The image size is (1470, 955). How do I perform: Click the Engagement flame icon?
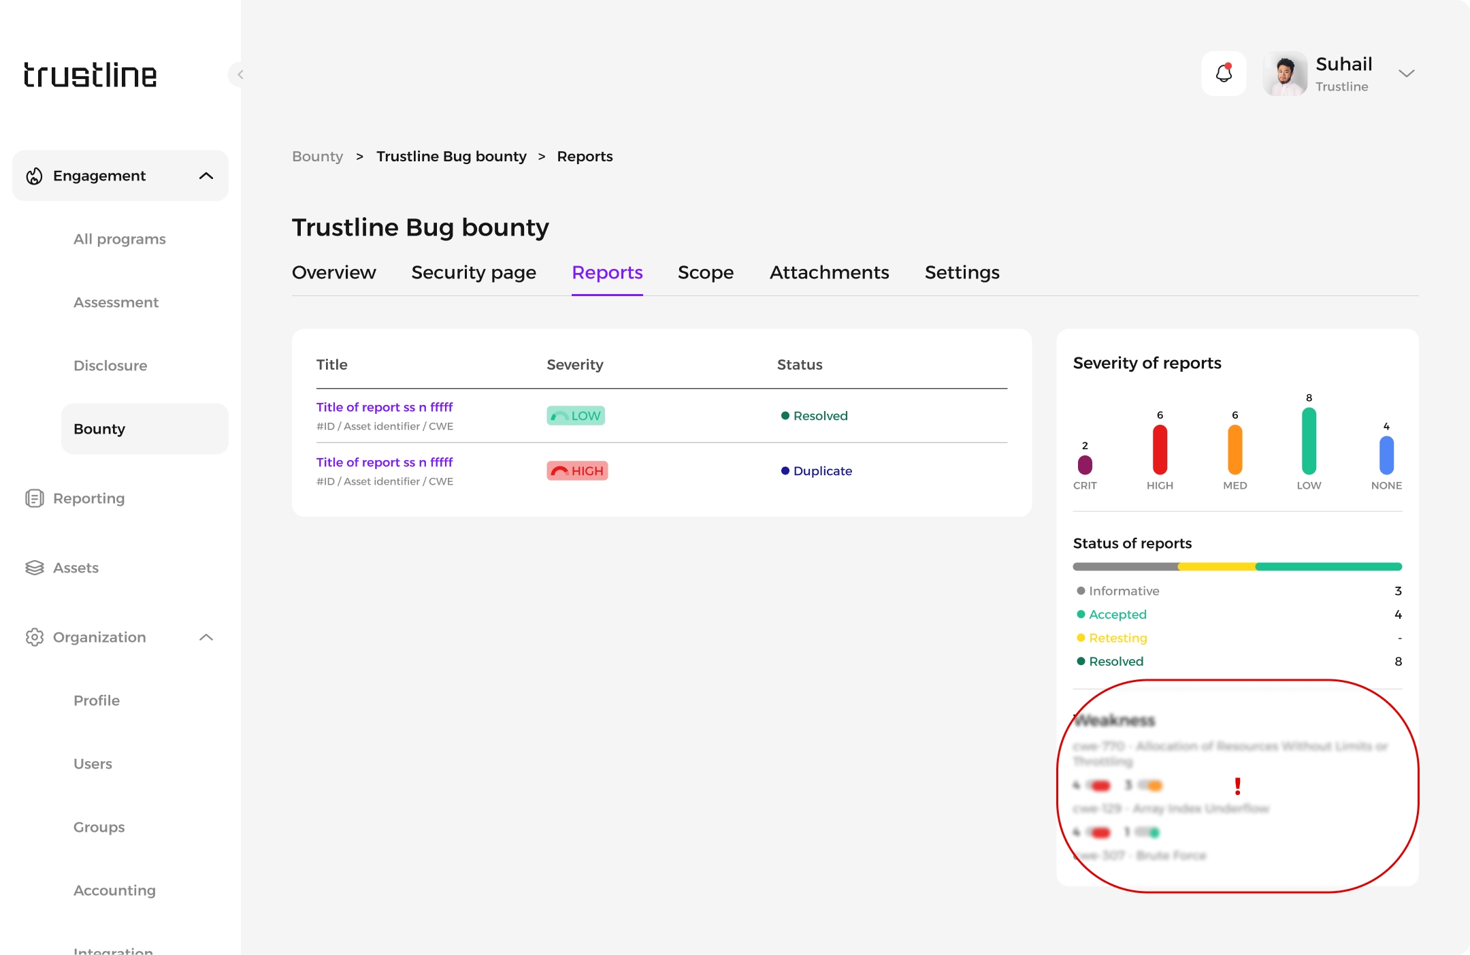34,176
